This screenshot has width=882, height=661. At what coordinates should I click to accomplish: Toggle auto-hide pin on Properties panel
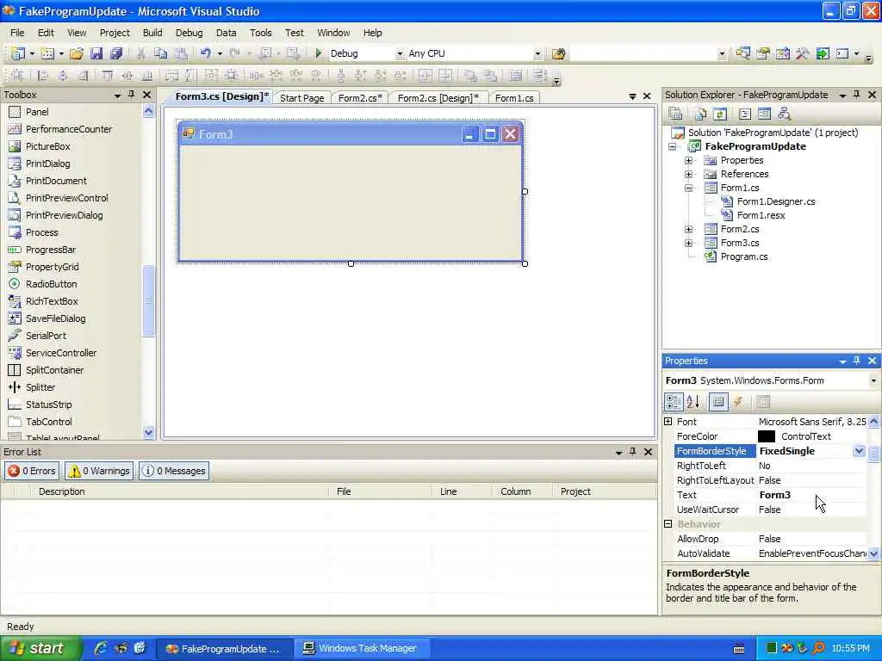(857, 361)
